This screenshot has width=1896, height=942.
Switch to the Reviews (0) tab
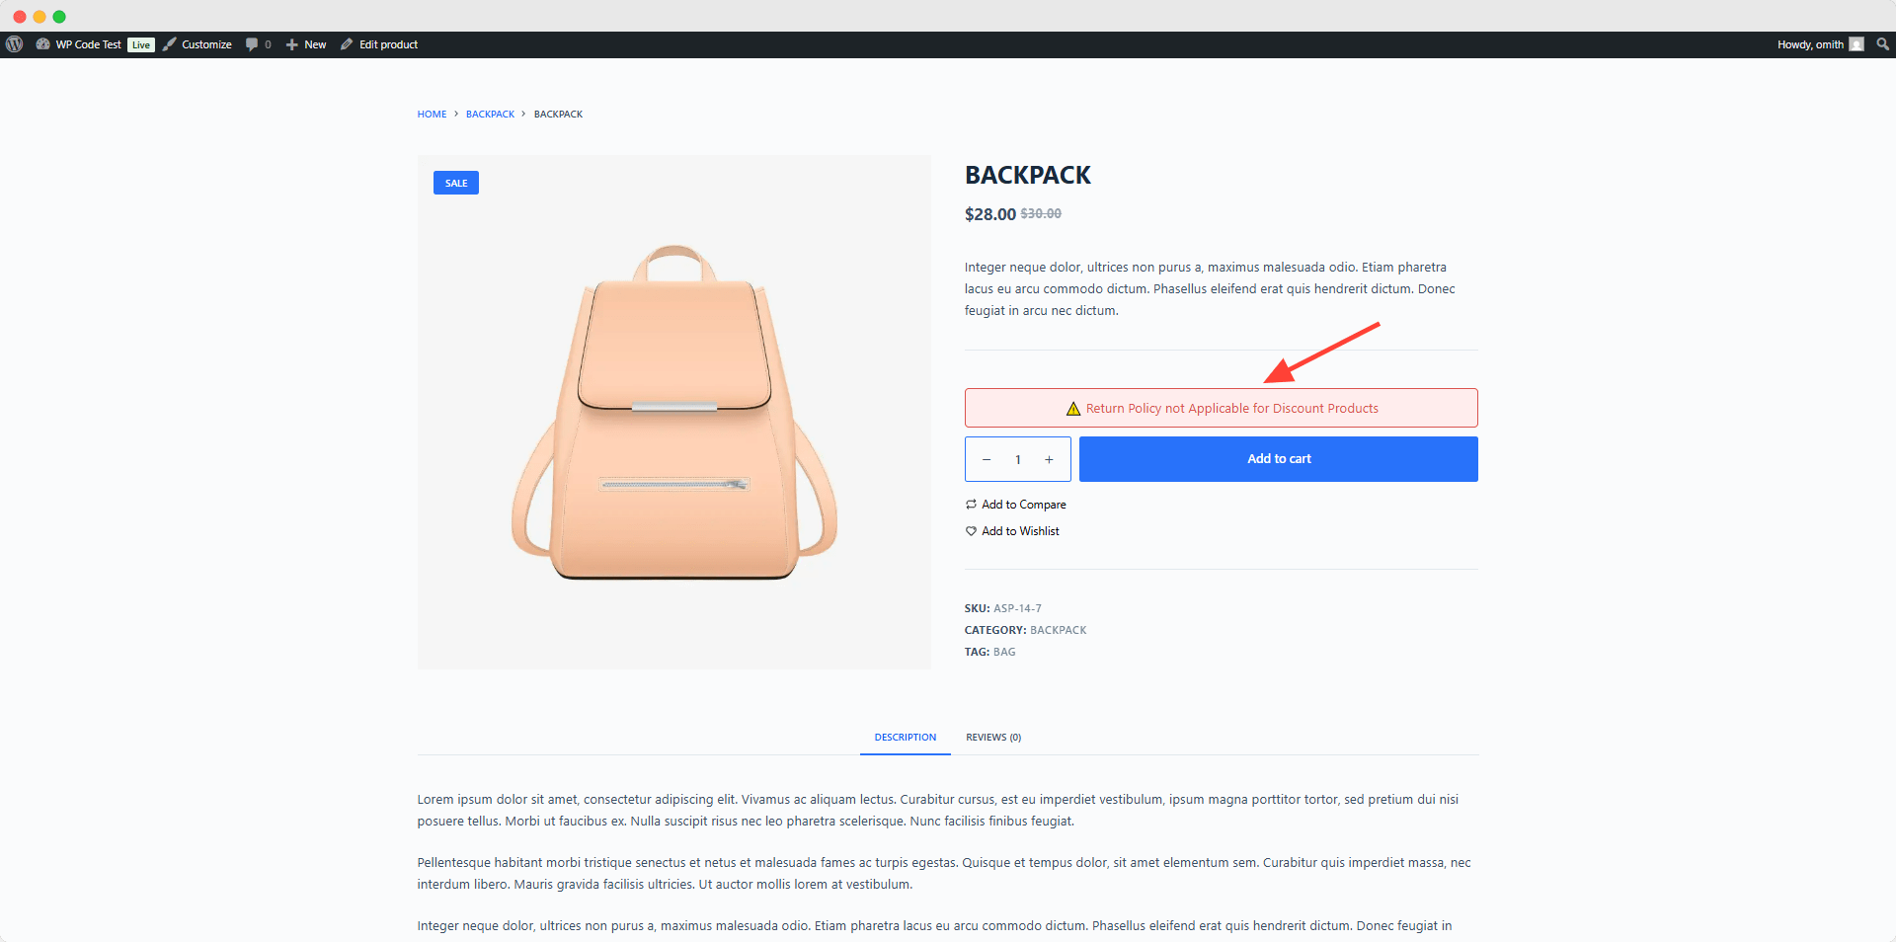[x=993, y=738]
